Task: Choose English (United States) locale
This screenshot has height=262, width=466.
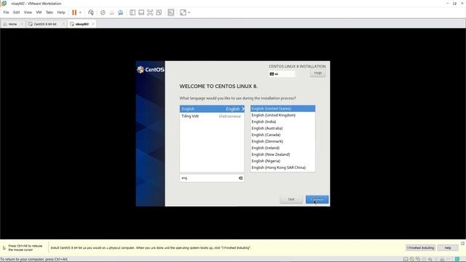Action: click(283, 108)
